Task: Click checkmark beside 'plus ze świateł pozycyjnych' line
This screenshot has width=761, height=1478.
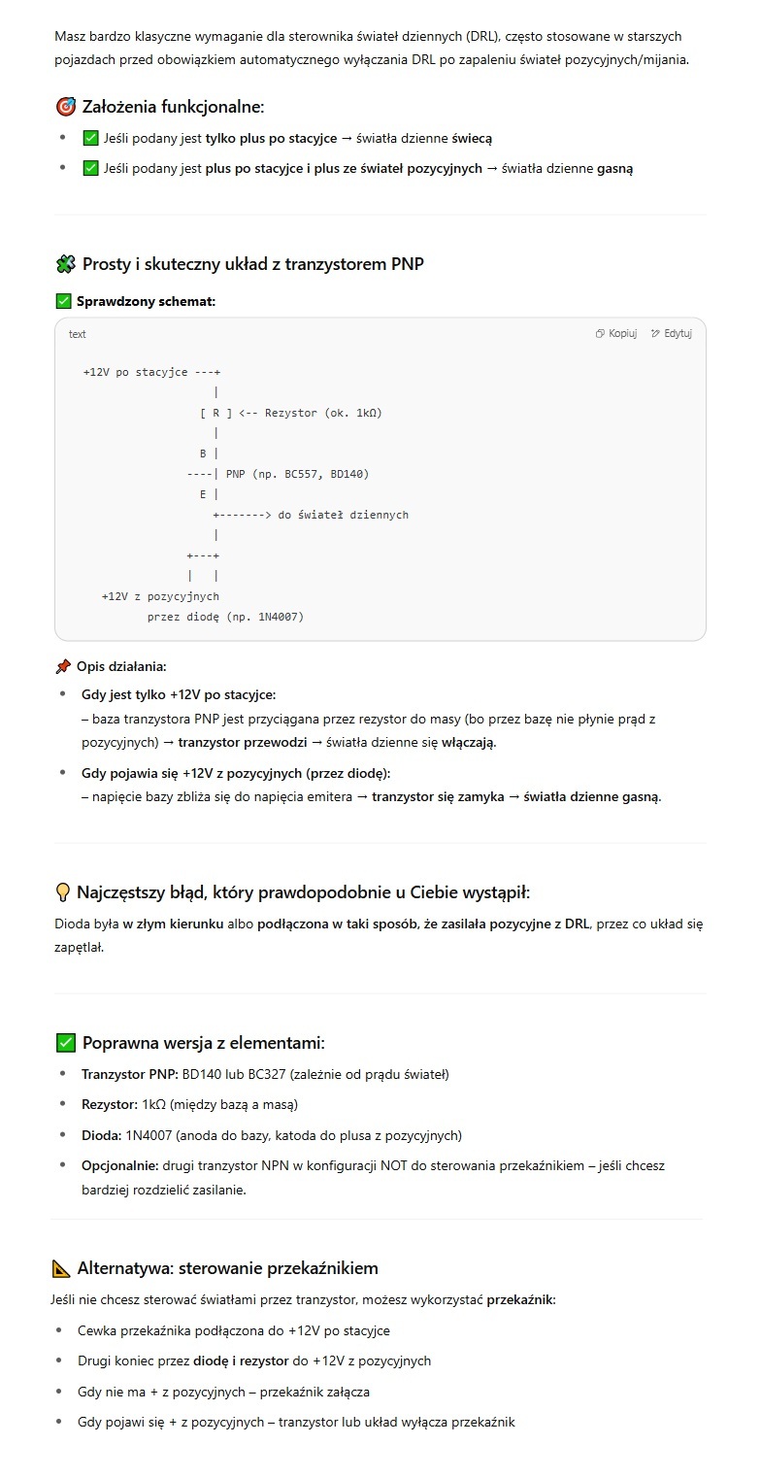Action: point(91,168)
